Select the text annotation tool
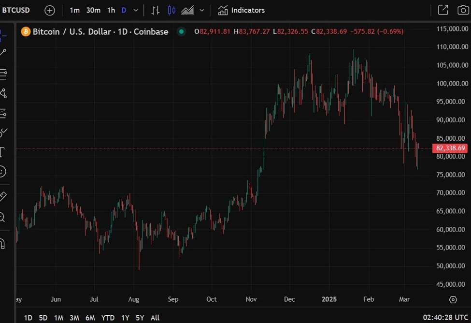 click(2, 152)
